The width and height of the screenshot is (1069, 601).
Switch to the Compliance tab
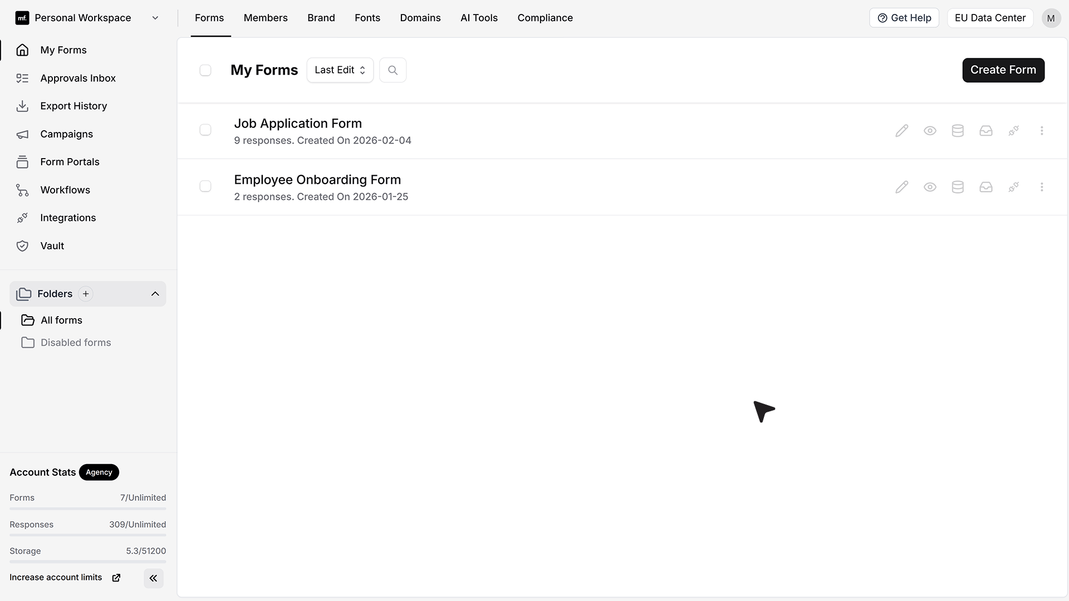click(545, 18)
